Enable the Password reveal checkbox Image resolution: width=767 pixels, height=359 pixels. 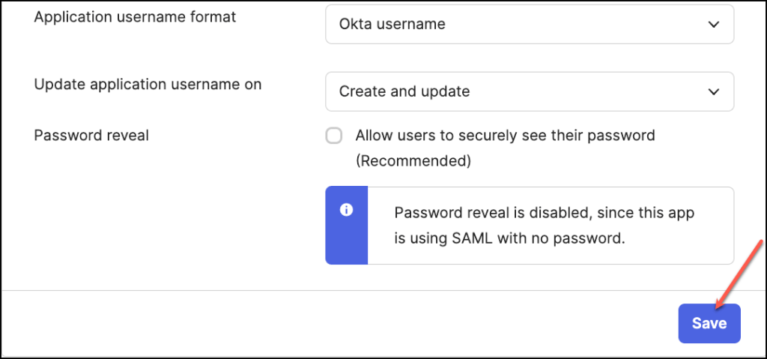(334, 136)
